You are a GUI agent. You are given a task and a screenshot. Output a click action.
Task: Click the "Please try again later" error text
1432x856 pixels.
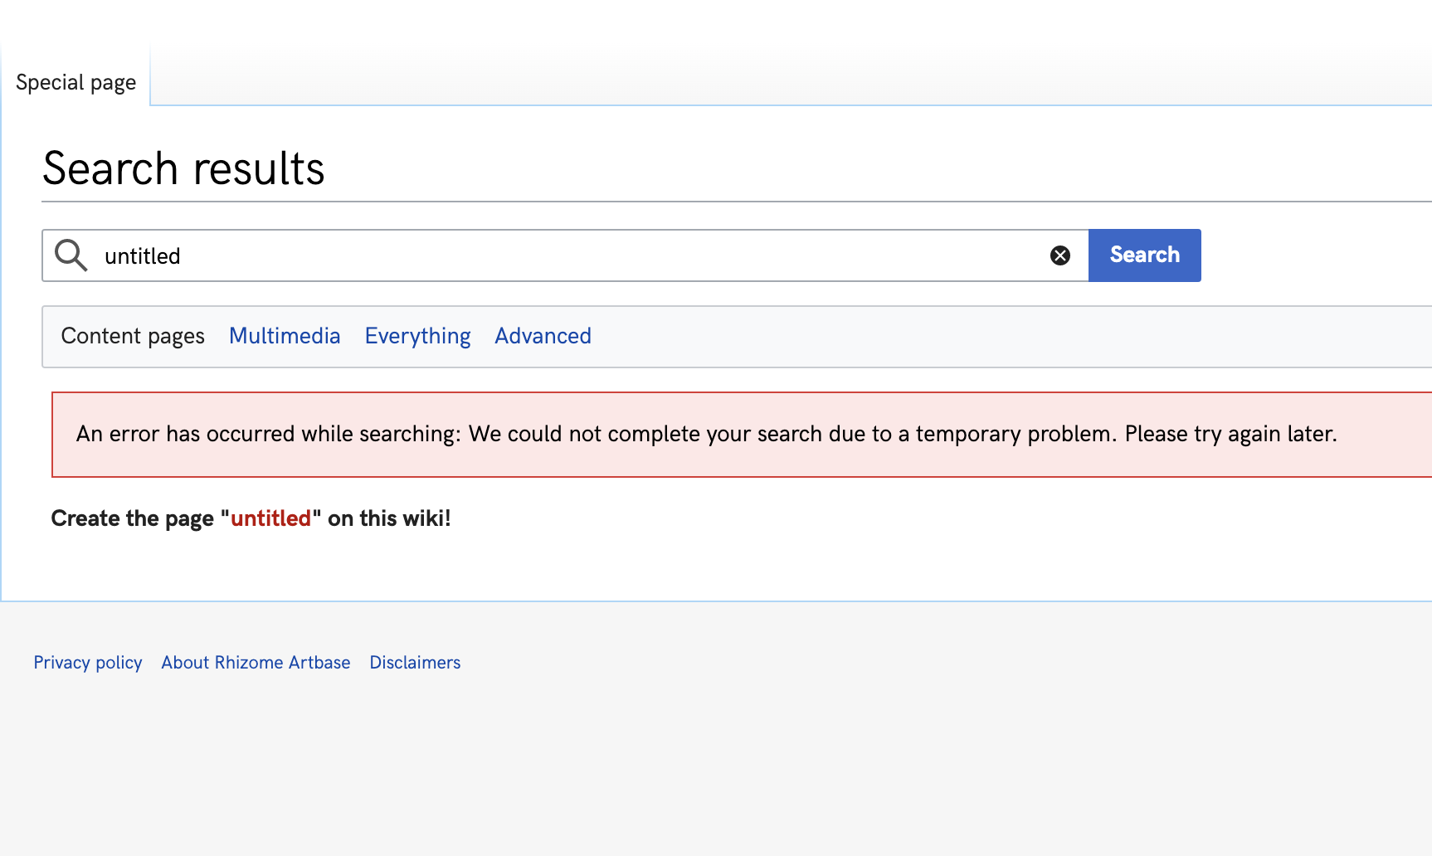(x=1230, y=434)
